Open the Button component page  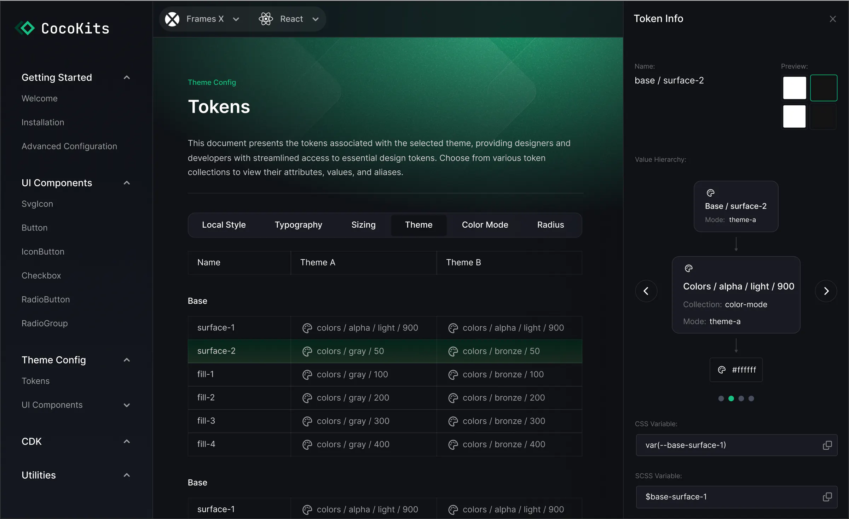pos(34,228)
